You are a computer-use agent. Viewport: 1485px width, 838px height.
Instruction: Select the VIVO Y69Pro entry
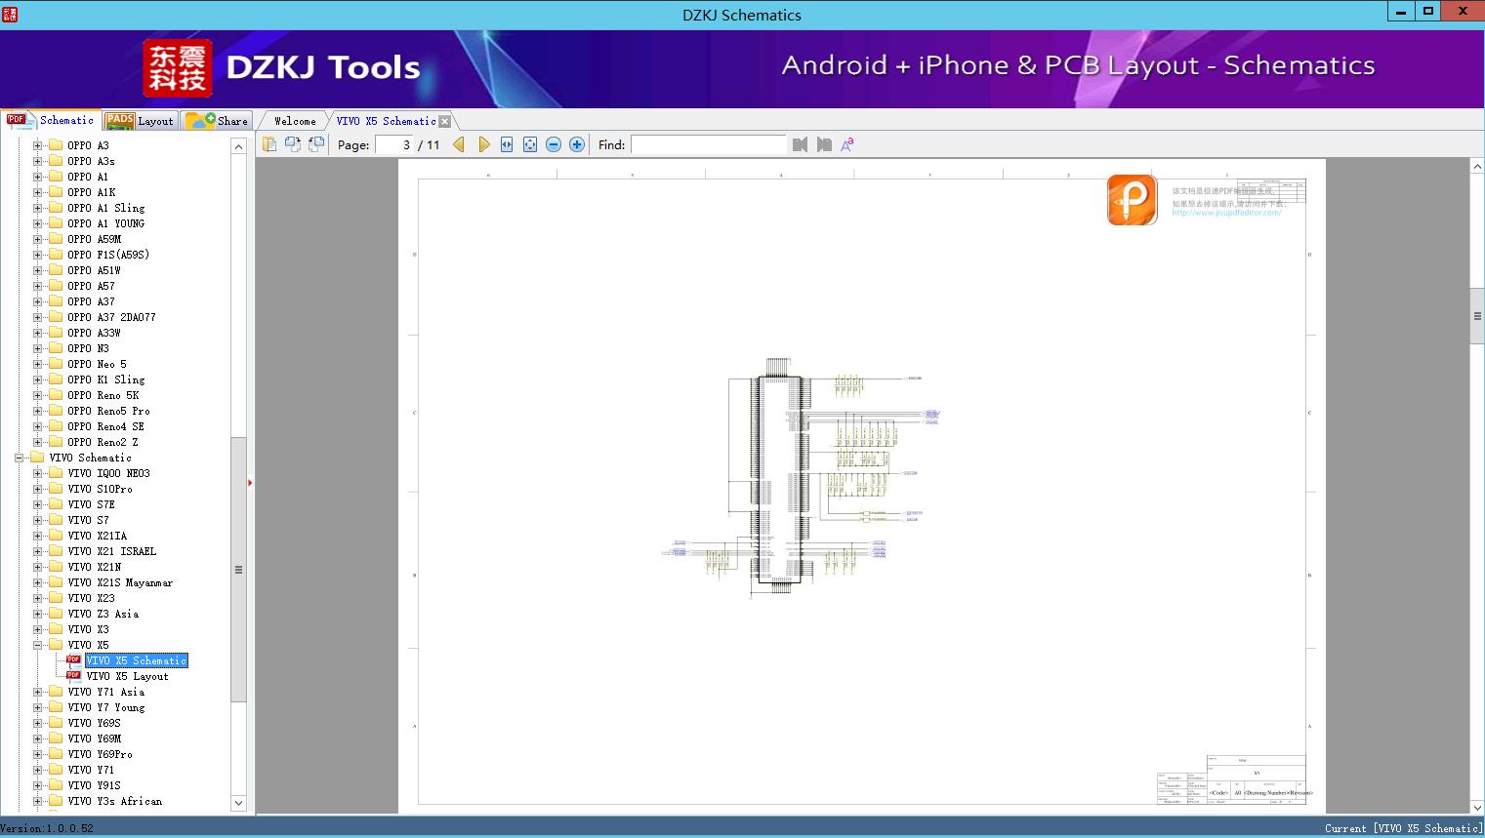(100, 754)
